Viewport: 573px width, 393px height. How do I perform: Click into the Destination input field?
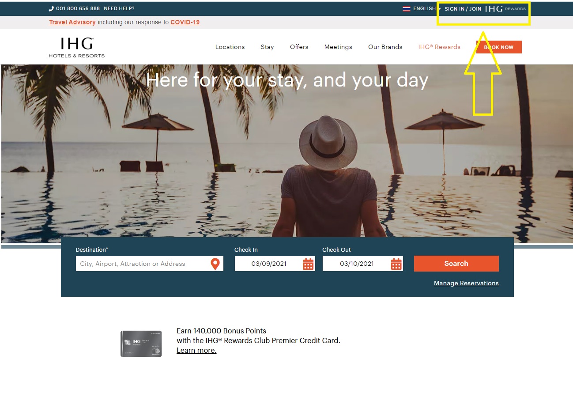coord(142,264)
